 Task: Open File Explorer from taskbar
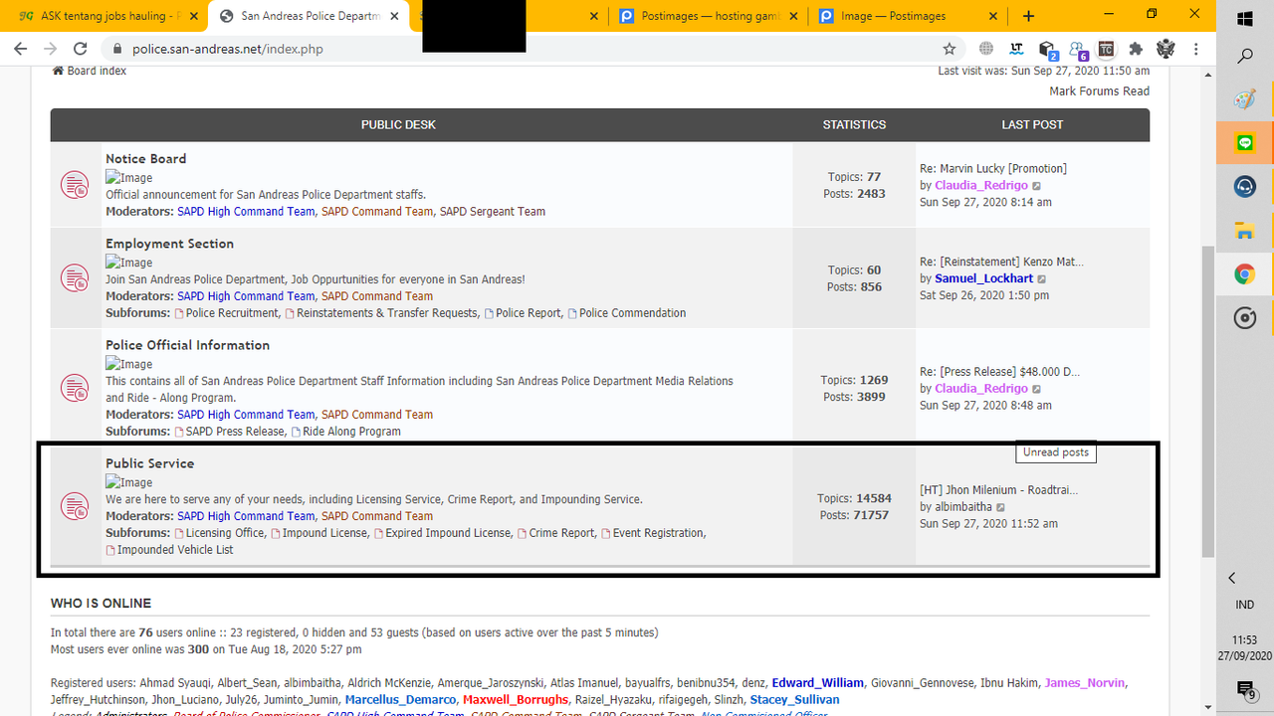1244,231
